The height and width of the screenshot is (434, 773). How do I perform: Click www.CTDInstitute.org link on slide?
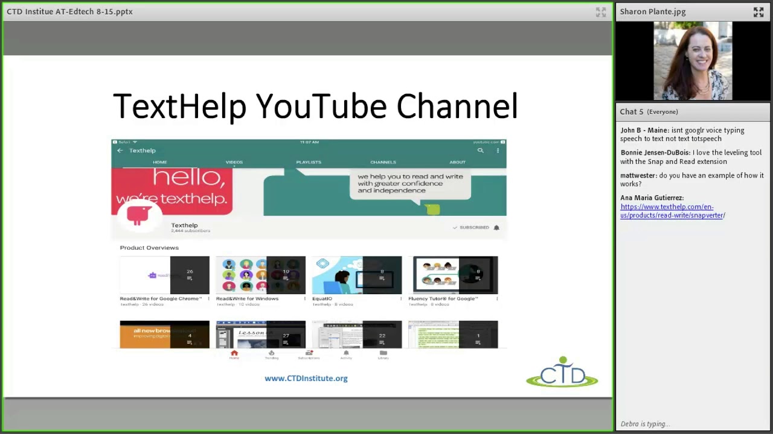tap(306, 379)
